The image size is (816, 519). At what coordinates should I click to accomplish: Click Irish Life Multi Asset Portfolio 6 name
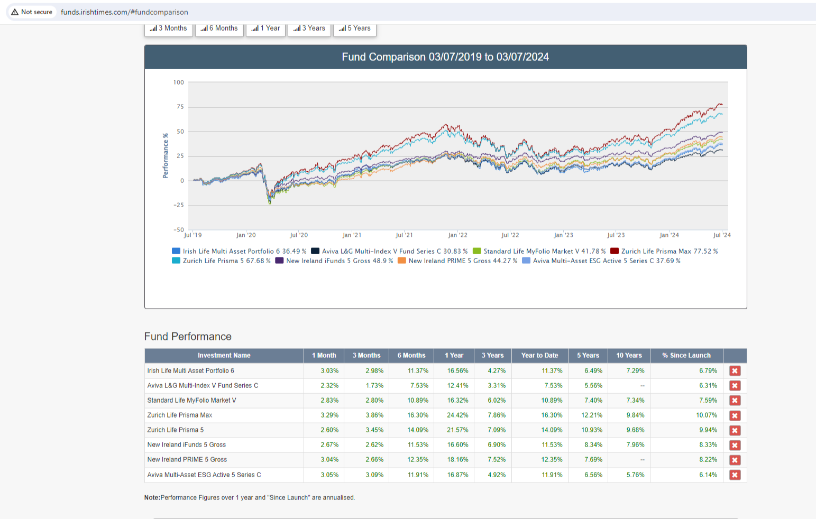tap(190, 371)
